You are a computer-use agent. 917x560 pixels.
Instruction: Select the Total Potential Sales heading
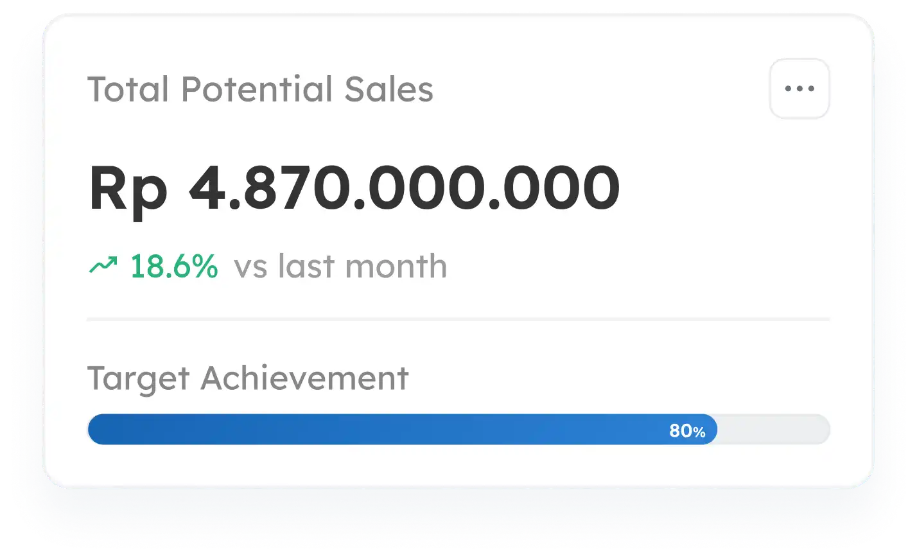tap(260, 89)
